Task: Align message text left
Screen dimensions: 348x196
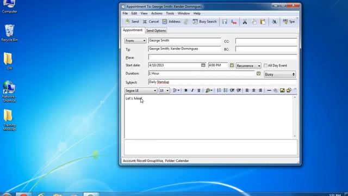Action: (x=247, y=90)
